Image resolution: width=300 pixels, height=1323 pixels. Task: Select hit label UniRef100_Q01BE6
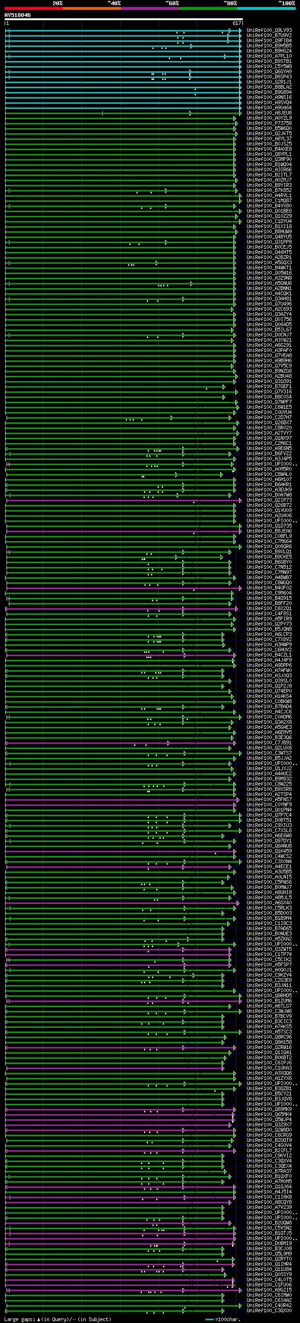(x=269, y=211)
